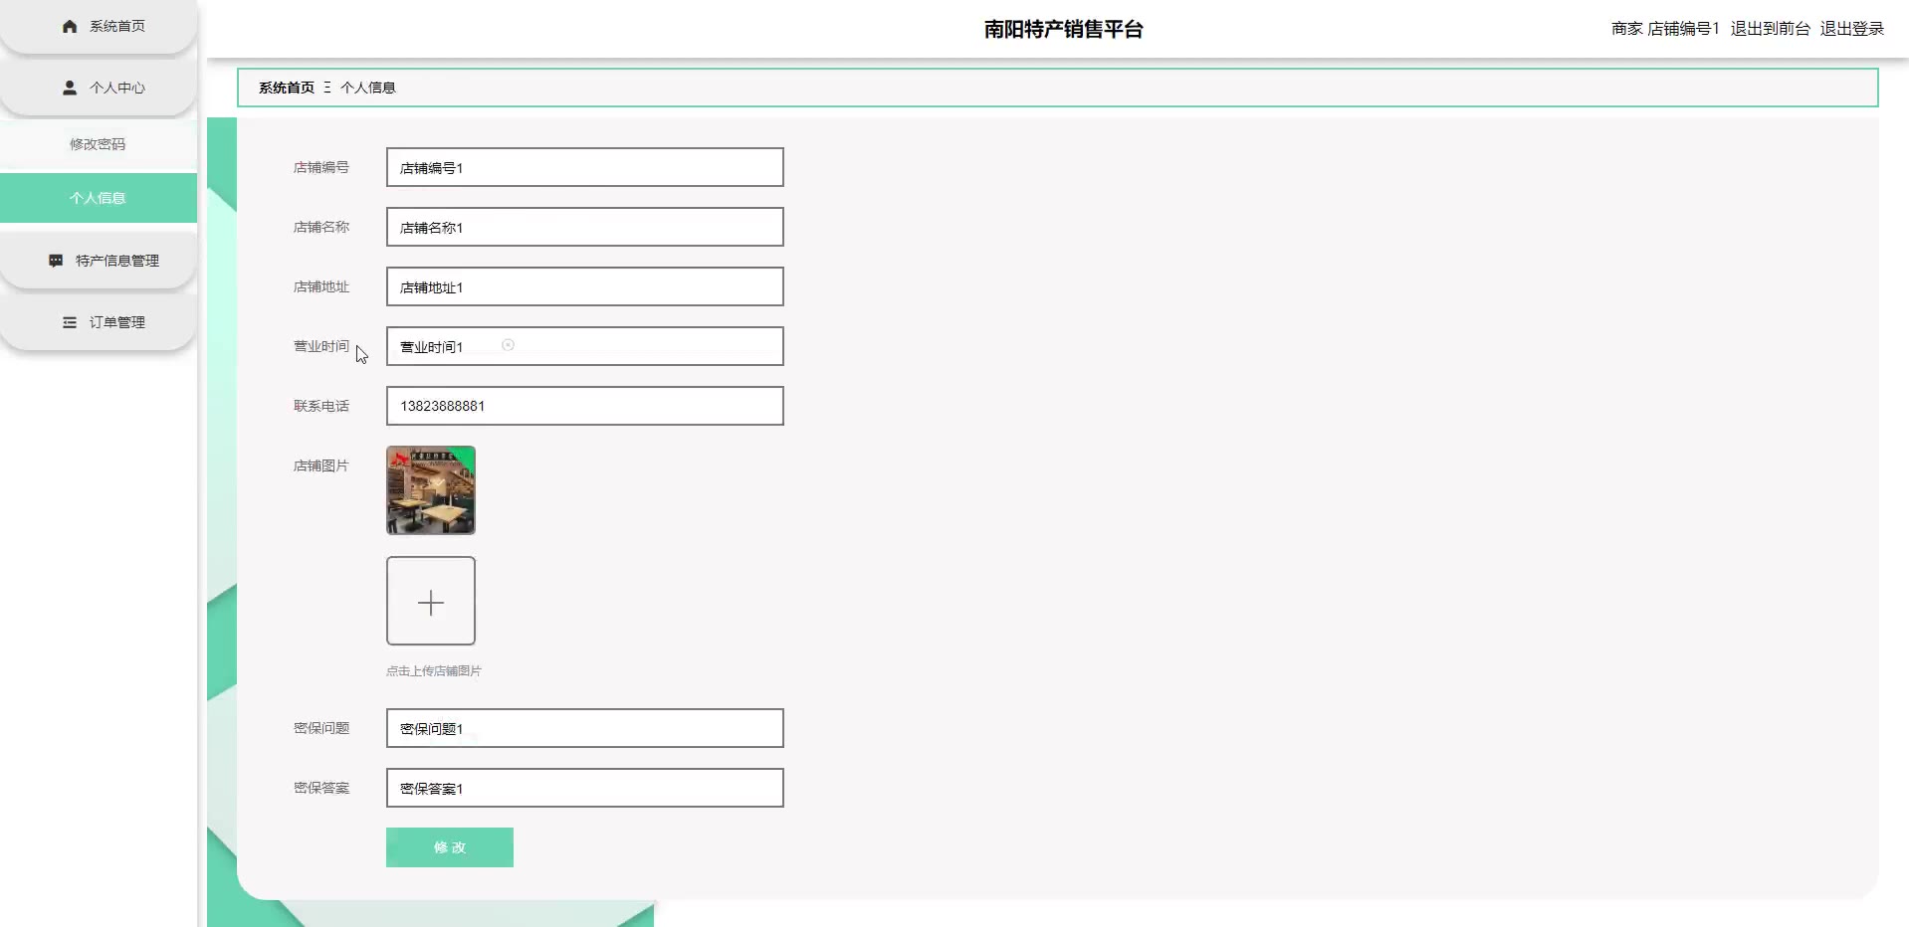Click the 个人信息 breadcrumb item

pyautogui.click(x=368, y=88)
